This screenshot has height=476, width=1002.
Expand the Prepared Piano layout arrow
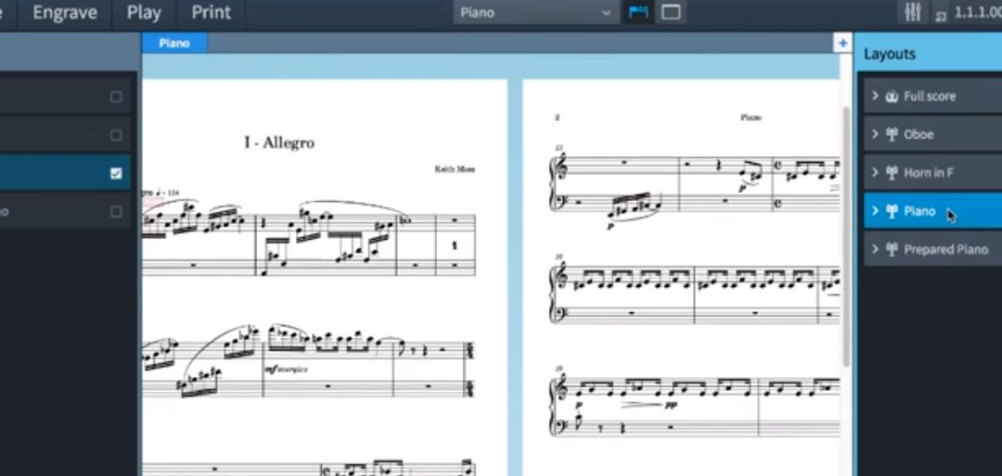pos(876,249)
